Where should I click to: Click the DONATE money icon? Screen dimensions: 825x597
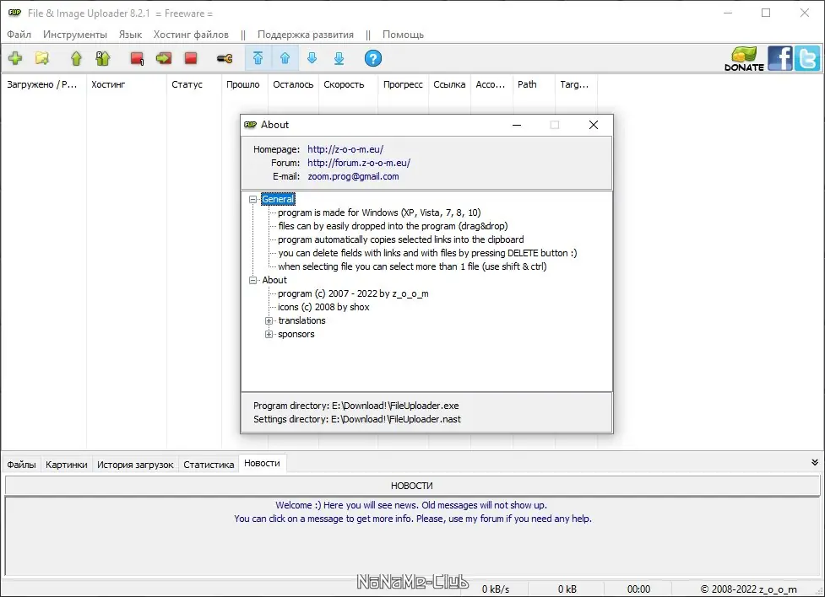[744, 58]
